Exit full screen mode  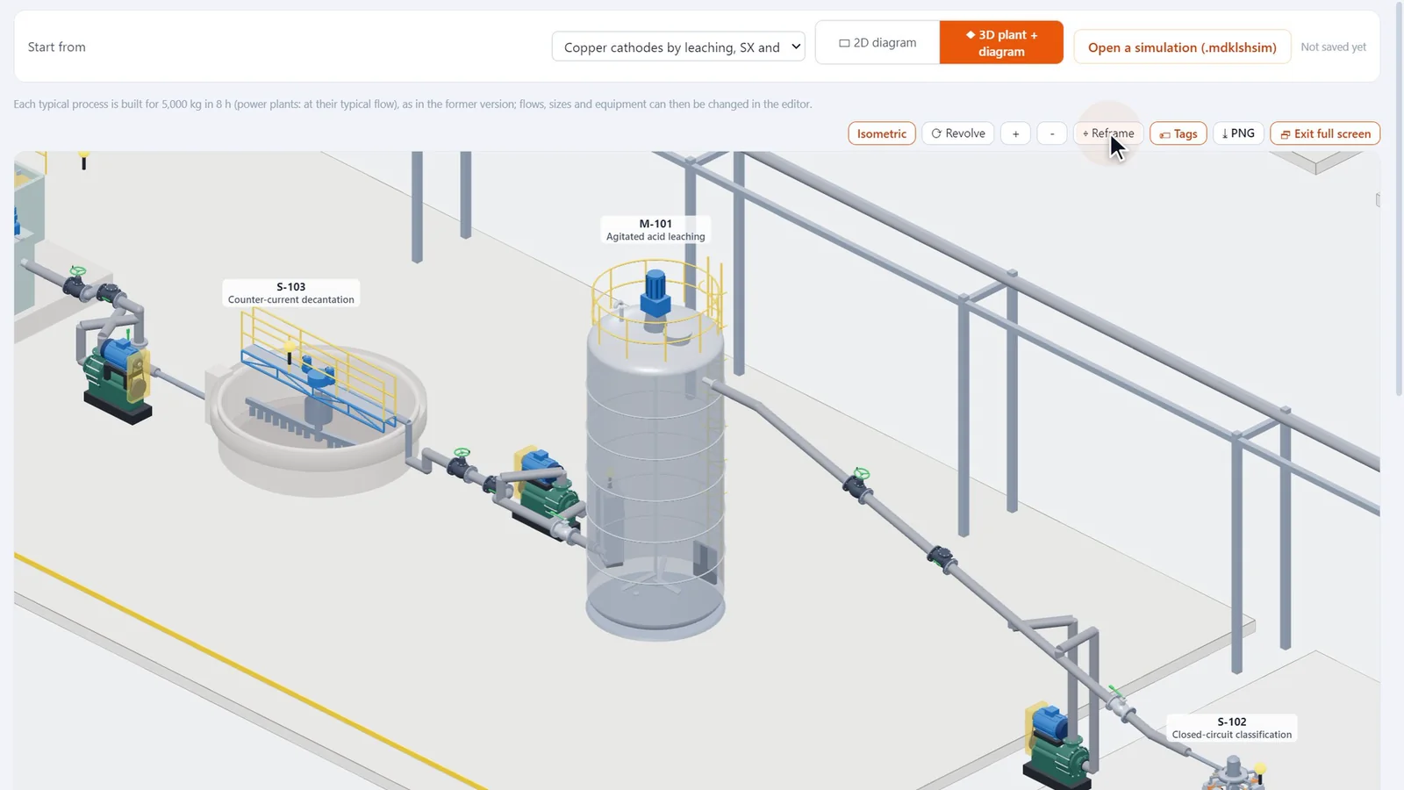[x=1325, y=133]
